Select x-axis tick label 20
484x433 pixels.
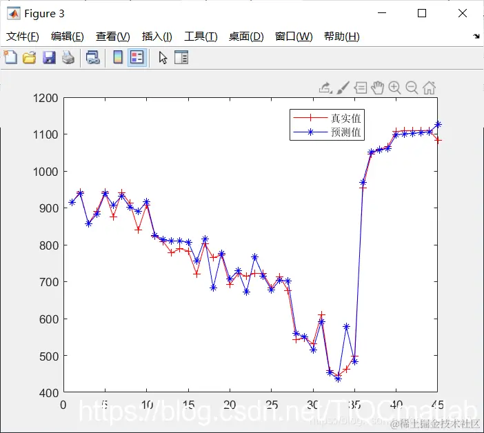[x=230, y=405]
